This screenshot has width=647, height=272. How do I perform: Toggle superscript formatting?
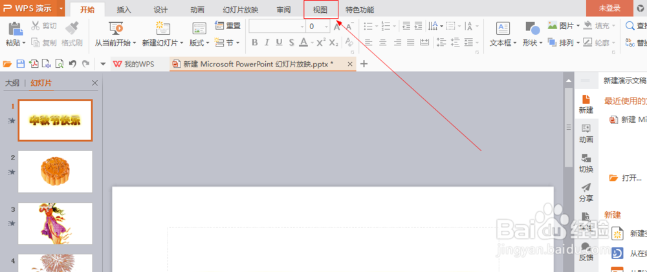click(x=321, y=42)
